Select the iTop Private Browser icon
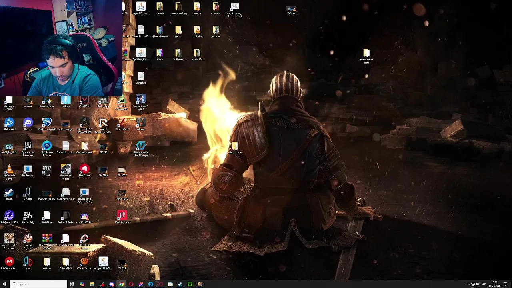This screenshot has width=512, height=288. [x=47, y=149]
